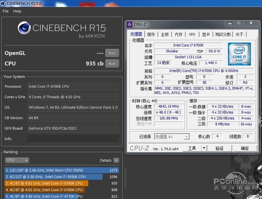This screenshot has width=262, height=199.
Task: Switch to CPU-Z 主板 tab
Action: point(165,34)
